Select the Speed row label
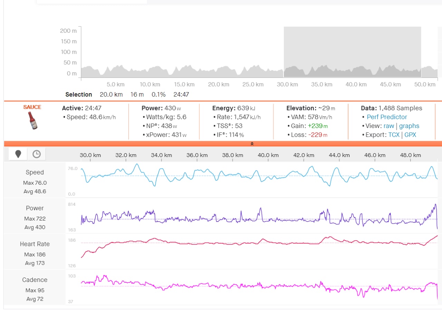The height and width of the screenshot is (313, 442). (35, 172)
